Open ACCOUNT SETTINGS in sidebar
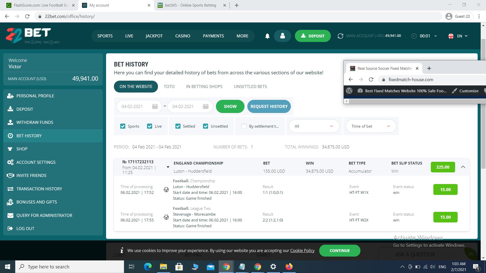Viewport: 486px width, 273px height. click(53, 162)
